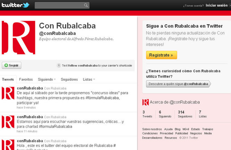Open Ayuda footer link
Viewport: 231px width, 150px height.
[168, 129]
